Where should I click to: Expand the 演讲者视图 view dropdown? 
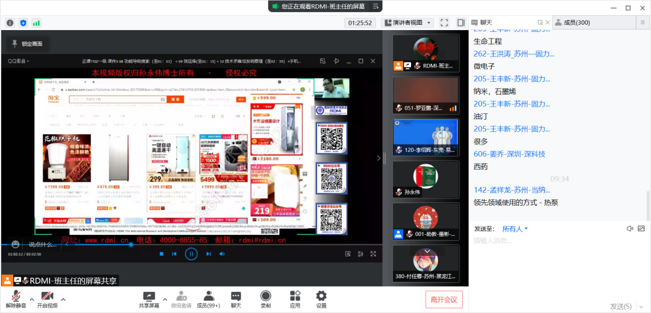coord(409,23)
